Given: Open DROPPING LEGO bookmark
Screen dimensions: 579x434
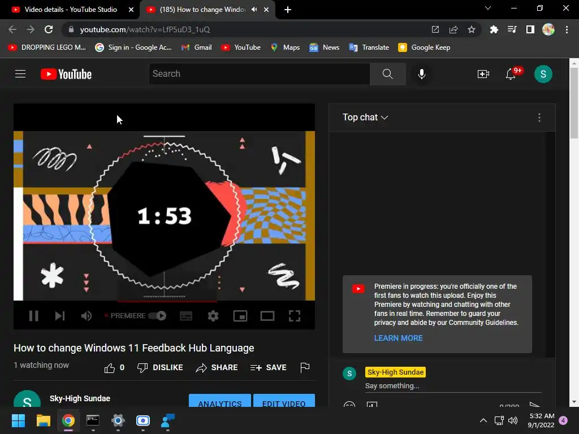Looking at the screenshot, I should [x=47, y=47].
